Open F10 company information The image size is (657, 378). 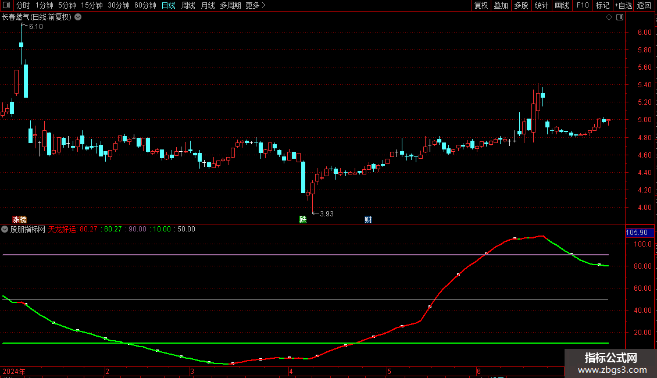(x=583, y=5)
